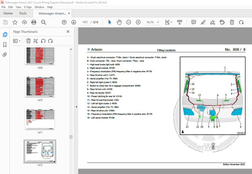252x174 pixels.
Task: Select the arrow Selection tool
Action: (x=110, y=22)
